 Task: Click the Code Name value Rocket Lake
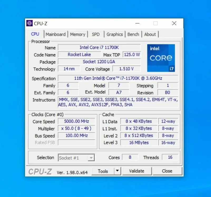click(x=79, y=54)
